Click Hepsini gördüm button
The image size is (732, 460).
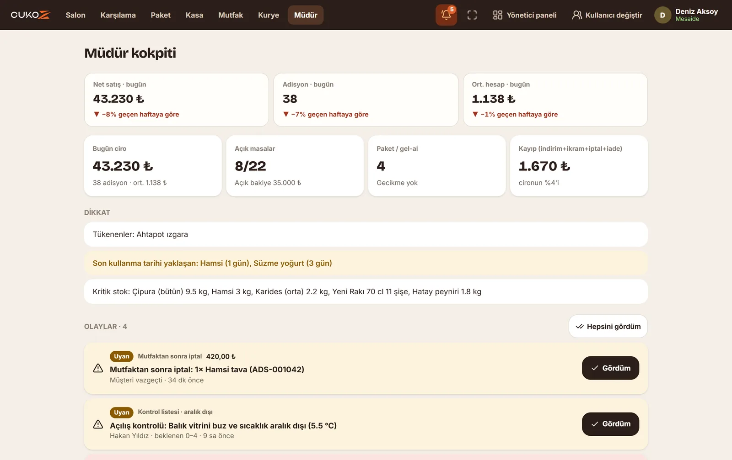click(x=608, y=327)
